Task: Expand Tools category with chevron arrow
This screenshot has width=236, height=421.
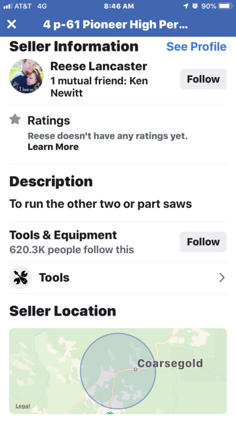Action: click(222, 278)
